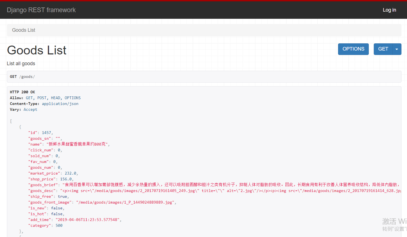The image size is (407, 237).
Task: Click the HTTP 200 OK status line
Action: click(x=22, y=92)
